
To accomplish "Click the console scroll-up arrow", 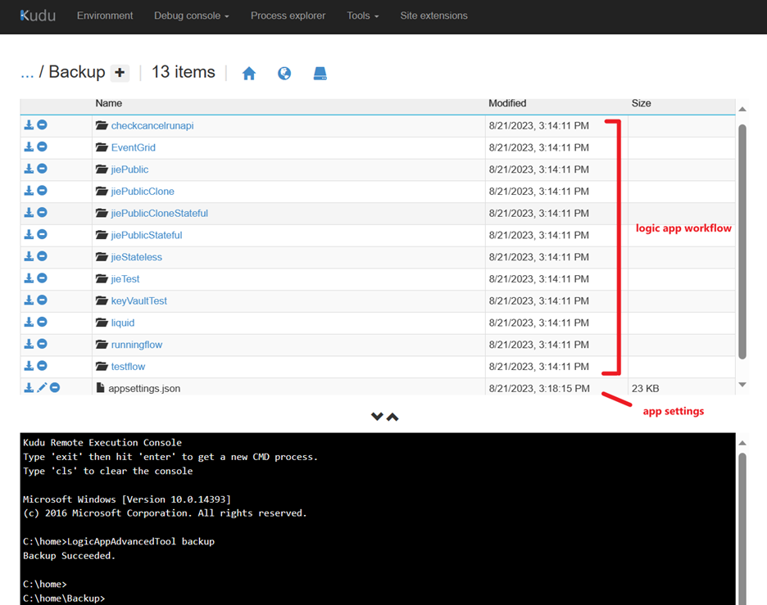I will point(742,443).
